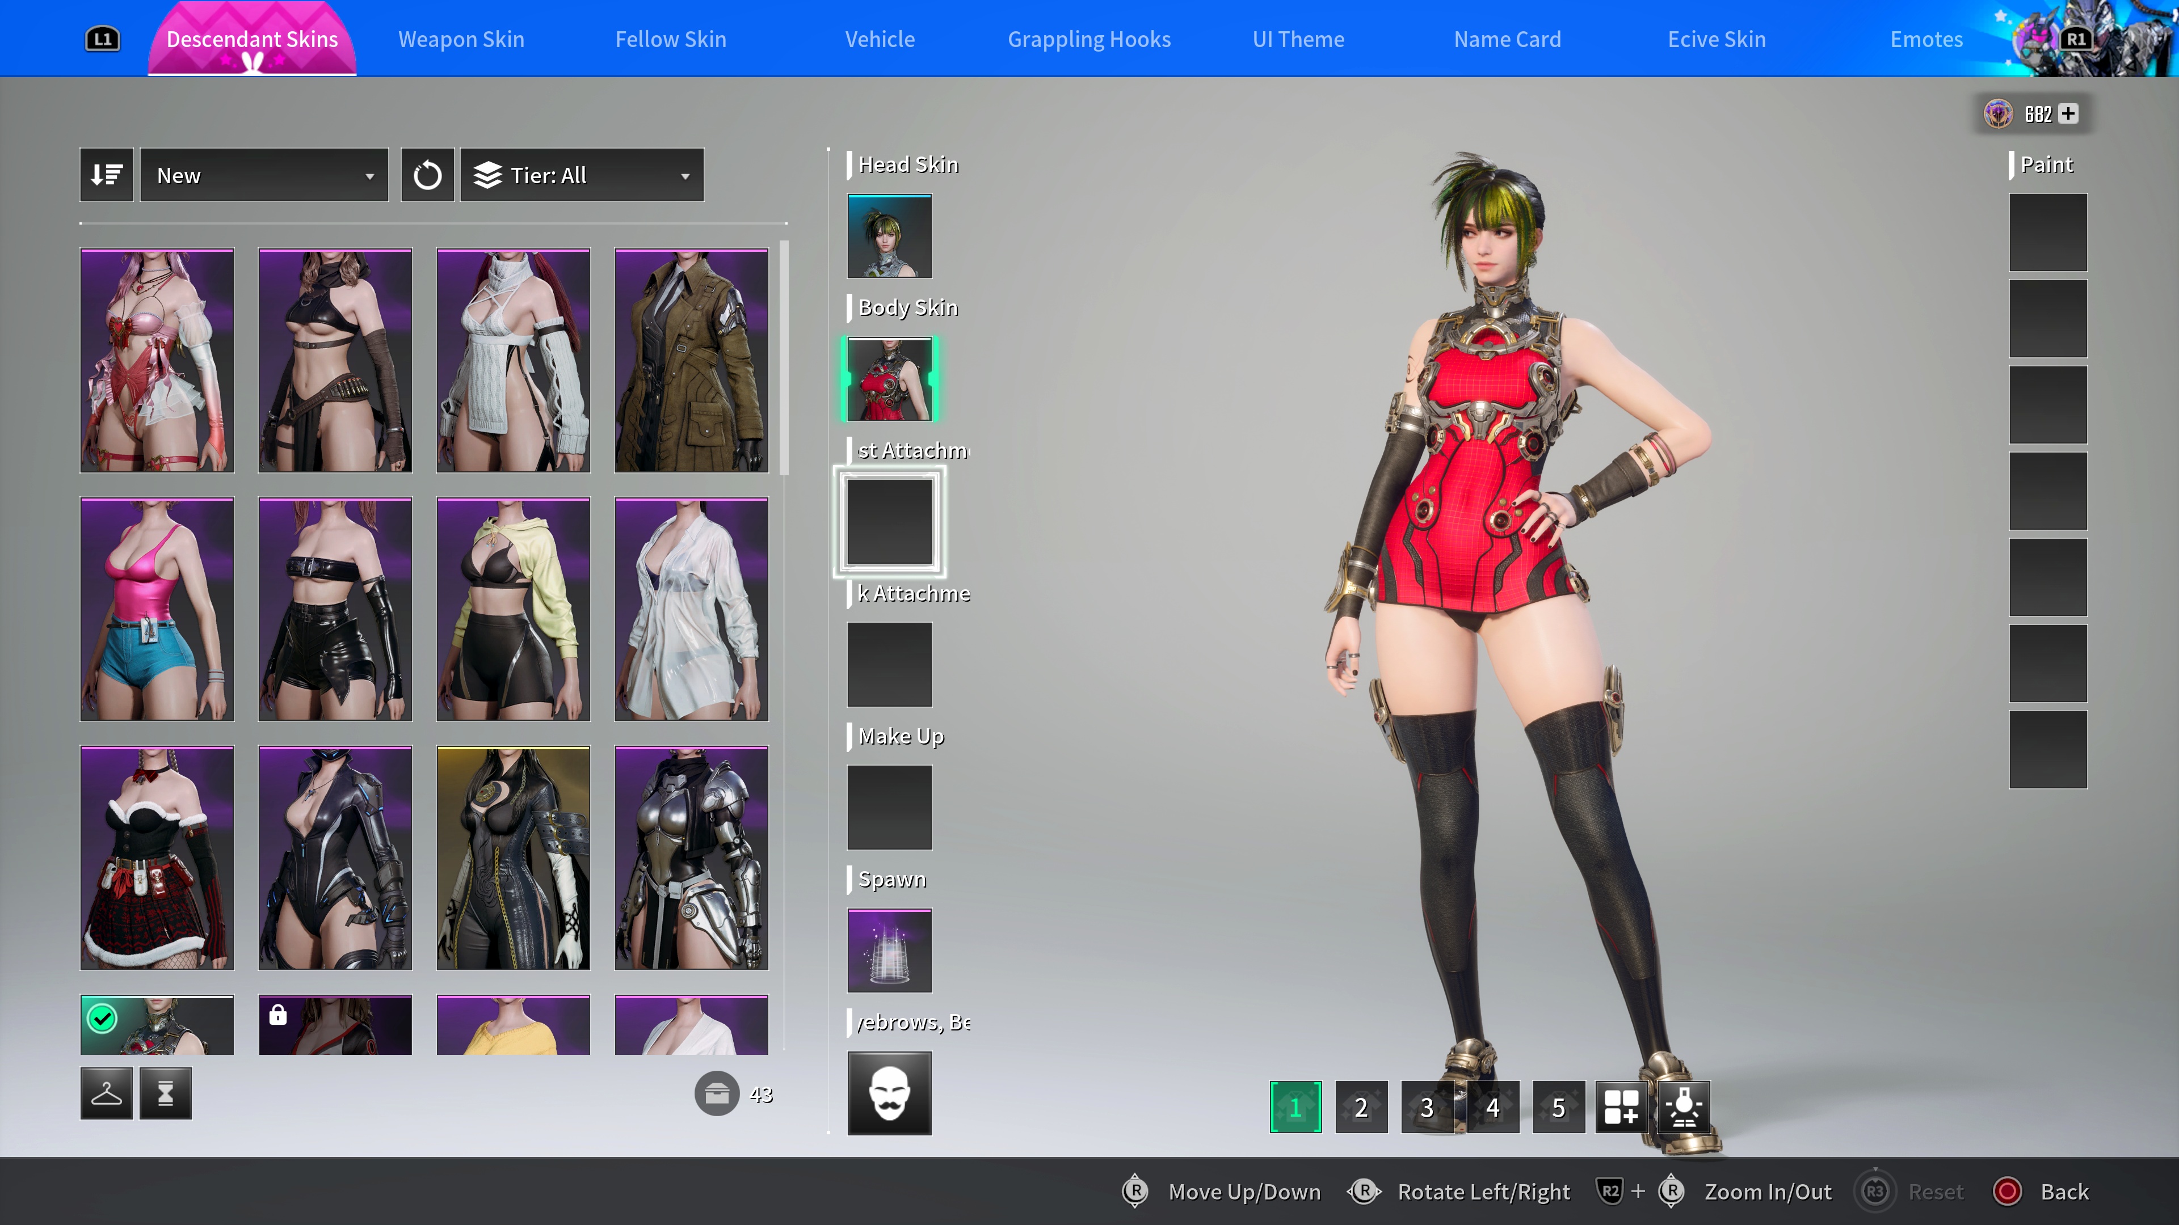Screen dimensions: 2179x1225
Task: Open the eyebrows and beard mustache icon
Action: 889,1092
